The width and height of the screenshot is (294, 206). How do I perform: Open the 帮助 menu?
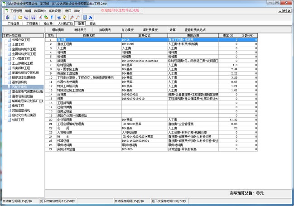pos(77,11)
